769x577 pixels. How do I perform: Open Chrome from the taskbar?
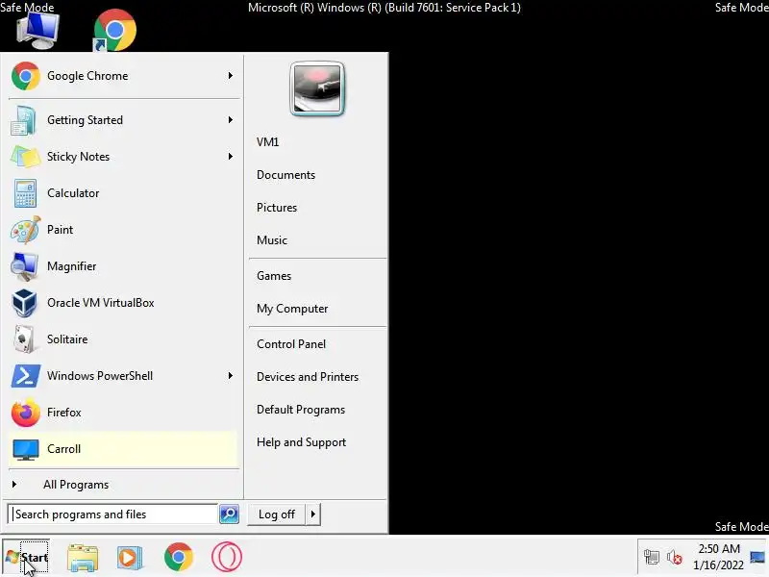coord(179,557)
